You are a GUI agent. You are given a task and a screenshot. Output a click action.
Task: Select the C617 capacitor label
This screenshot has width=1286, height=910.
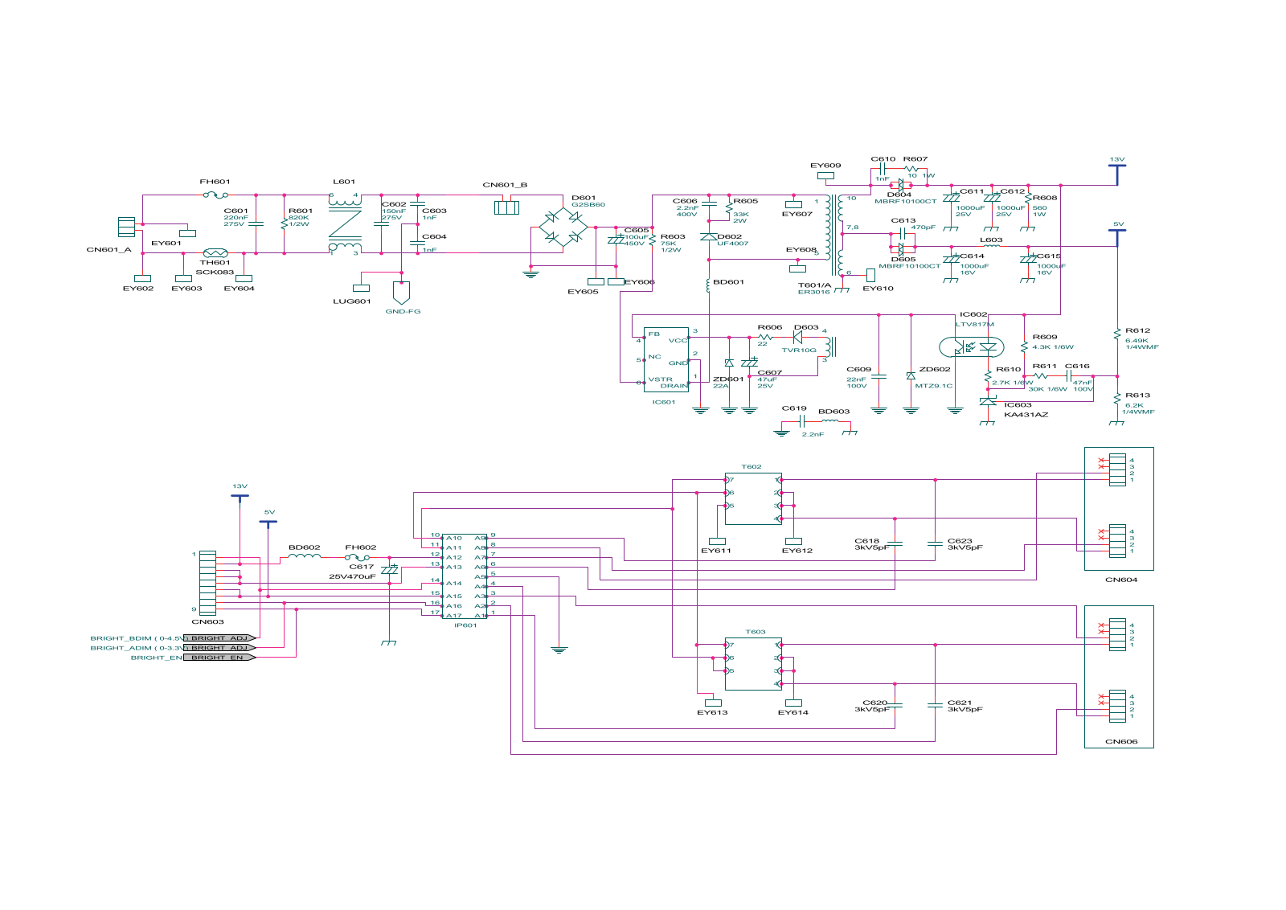[362, 567]
